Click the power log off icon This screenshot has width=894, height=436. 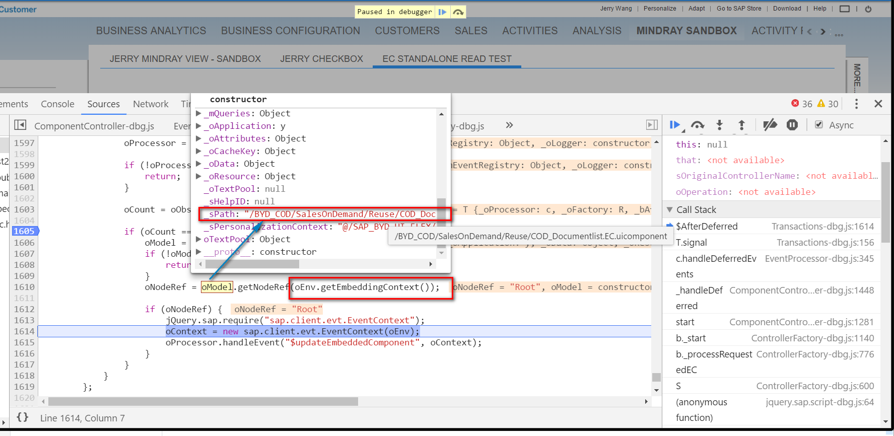(868, 9)
